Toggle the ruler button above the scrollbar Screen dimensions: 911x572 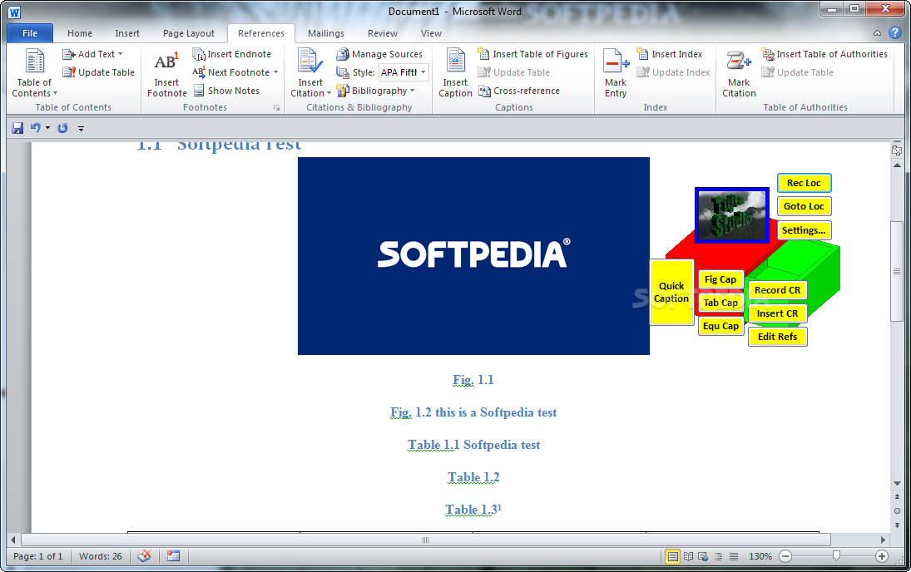coord(897,150)
